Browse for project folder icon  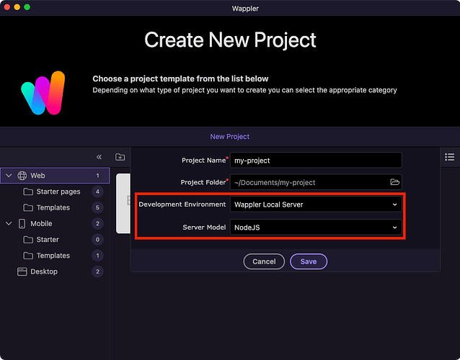coord(394,182)
